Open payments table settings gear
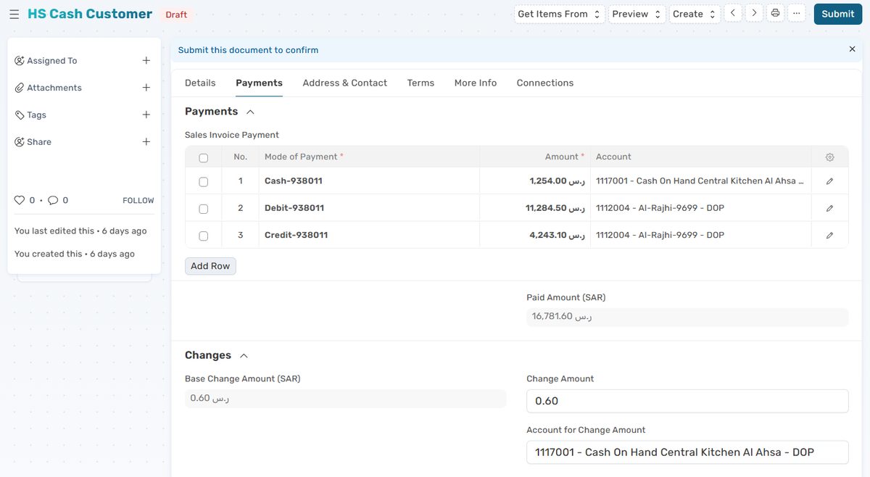This screenshot has height=477, width=870. 829,157
